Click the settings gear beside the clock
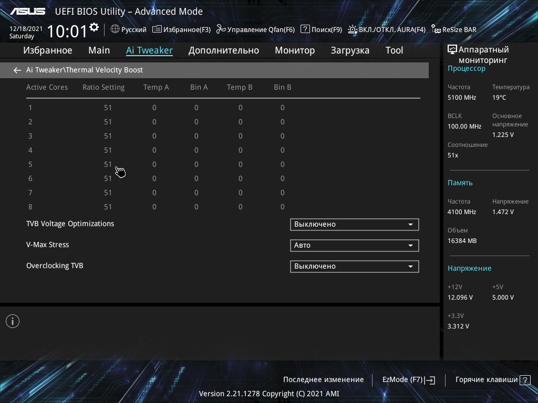Screen dimensions: 538x403 [94, 27]
